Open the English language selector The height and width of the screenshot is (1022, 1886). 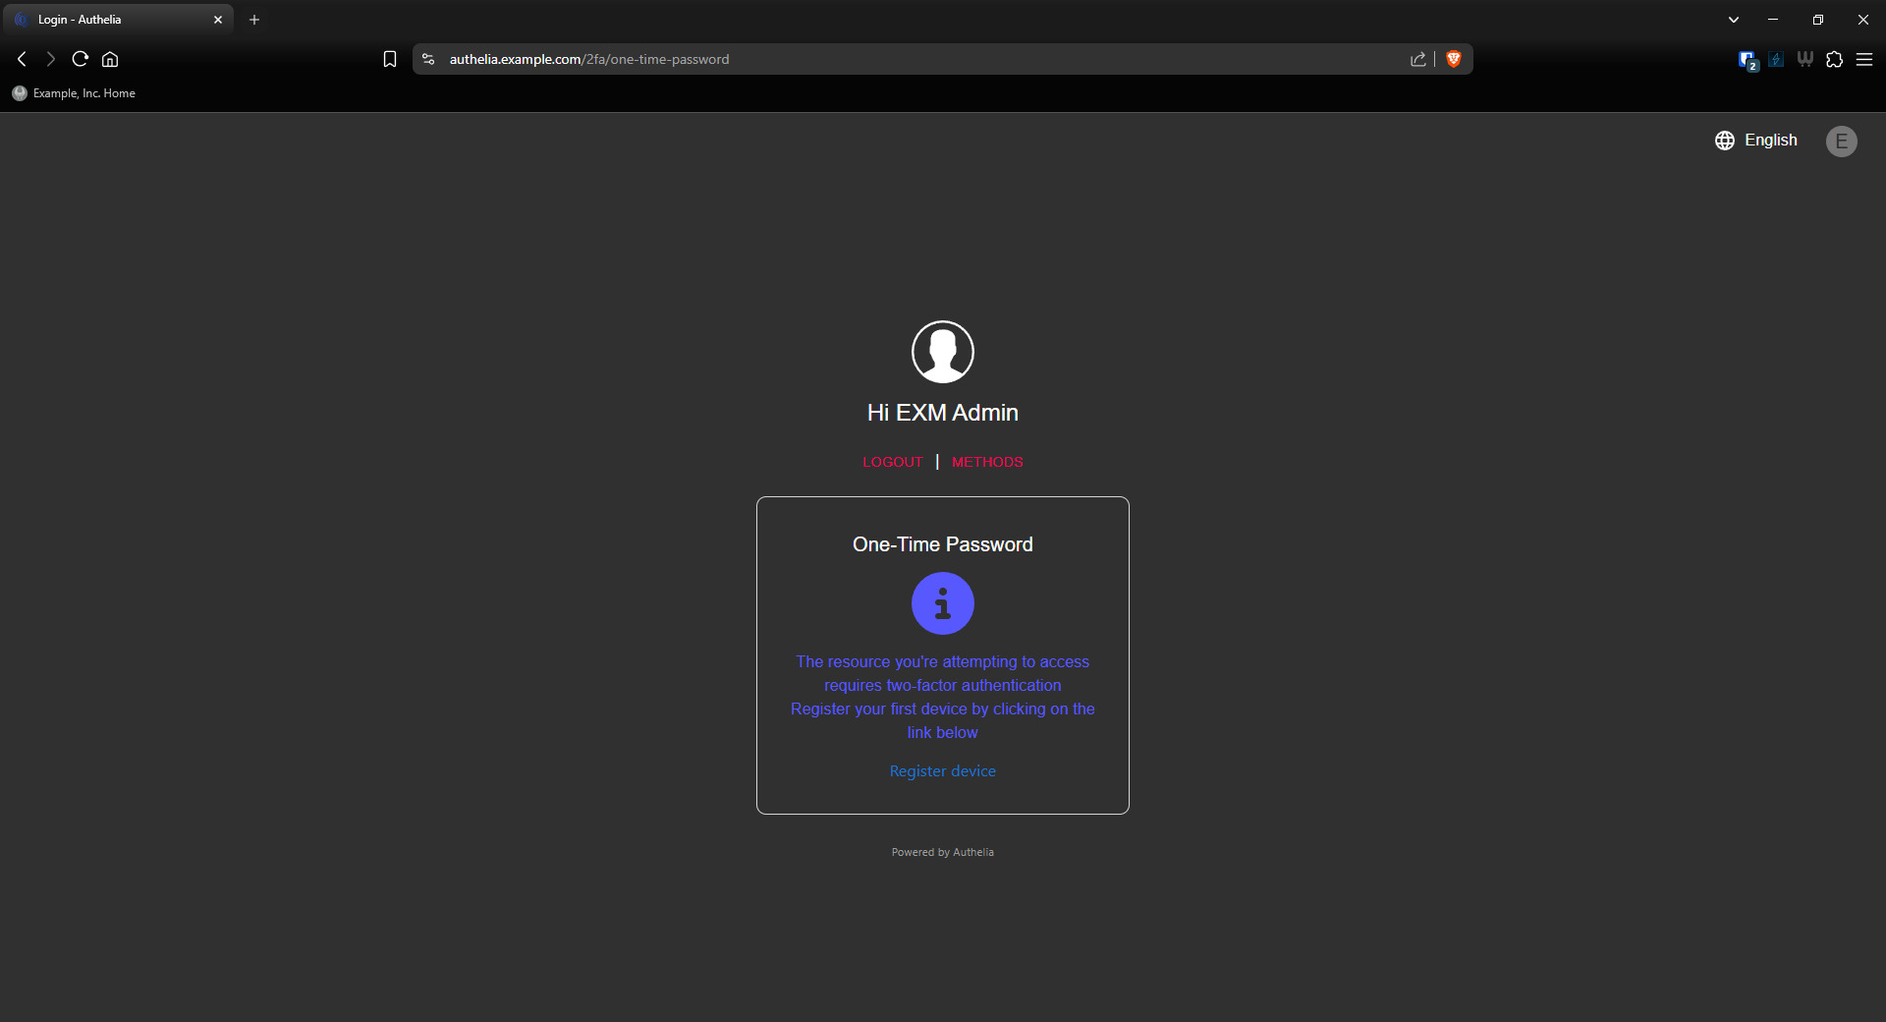tap(1756, 141)
